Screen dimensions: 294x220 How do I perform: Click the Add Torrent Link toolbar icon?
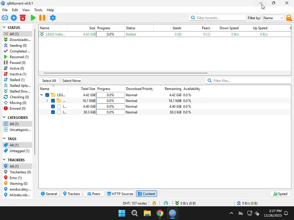pyautogui.click(x=5, y=18)
